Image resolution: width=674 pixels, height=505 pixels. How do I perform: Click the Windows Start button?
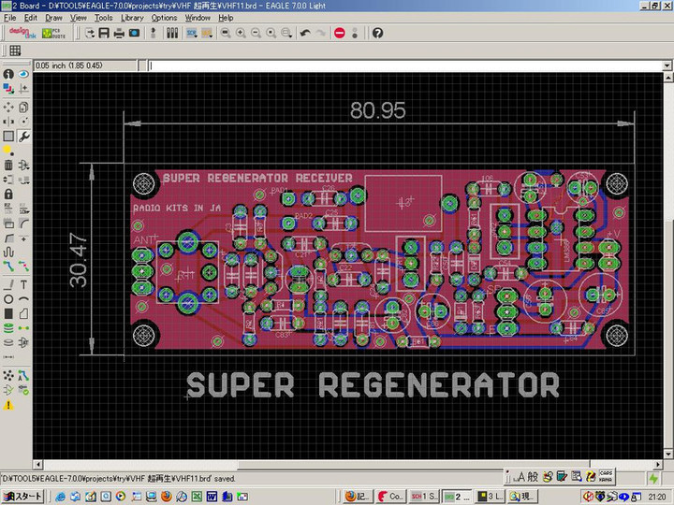click(x=22, y=496)
